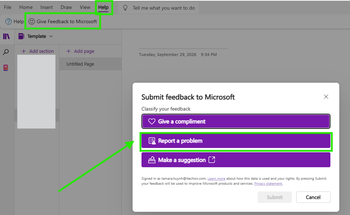Click the Give Feedback to Microsoft label
Viewport: 350px width, 215px height.
tap(67, 21)
